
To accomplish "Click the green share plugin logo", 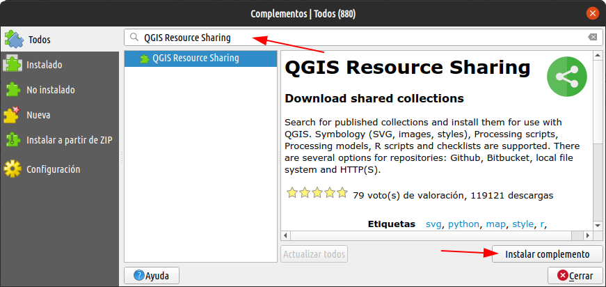I will 566,77.
